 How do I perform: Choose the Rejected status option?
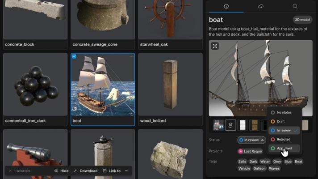(284, 139)
